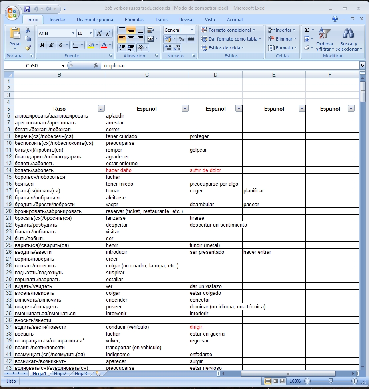Open the Office button menu
The image size is (369, 389).
tap(12, 12)
